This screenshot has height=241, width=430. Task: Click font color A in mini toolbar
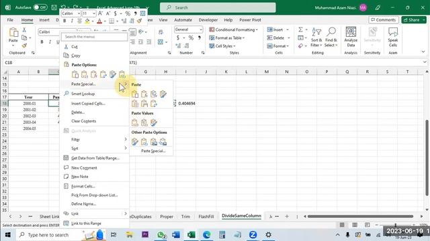coord(99,21)
